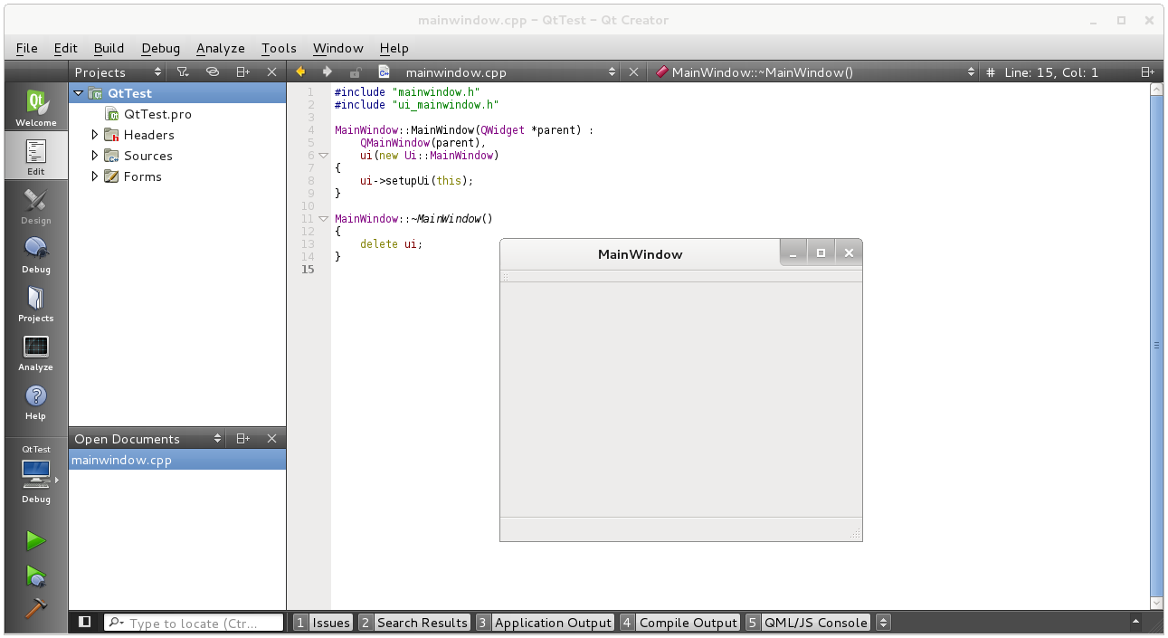Toggle the sidebar visibility button
Image resolution: width=1168 pixels, height=638 pixels.
click(x=84, y=622)
